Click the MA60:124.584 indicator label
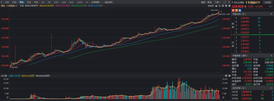The image size is (274, 101). tap(95, 6)
